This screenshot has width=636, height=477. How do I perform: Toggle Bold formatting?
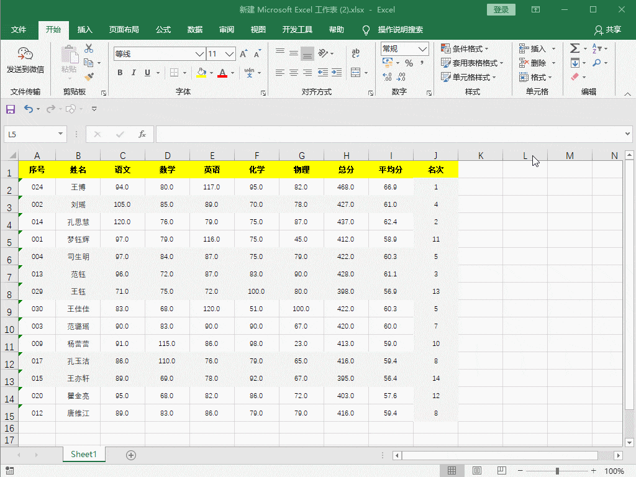click(120, 73)
